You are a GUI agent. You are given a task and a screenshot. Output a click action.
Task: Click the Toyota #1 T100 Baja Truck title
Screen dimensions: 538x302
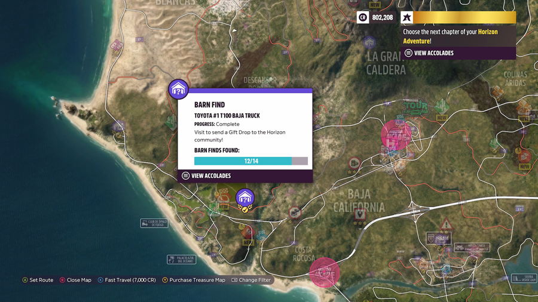tap(227, 116)
